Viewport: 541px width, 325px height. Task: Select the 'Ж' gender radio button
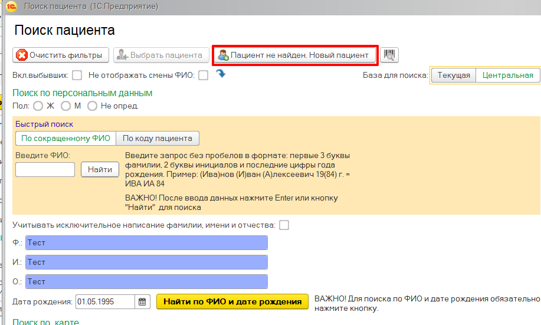tap(38, 106)
